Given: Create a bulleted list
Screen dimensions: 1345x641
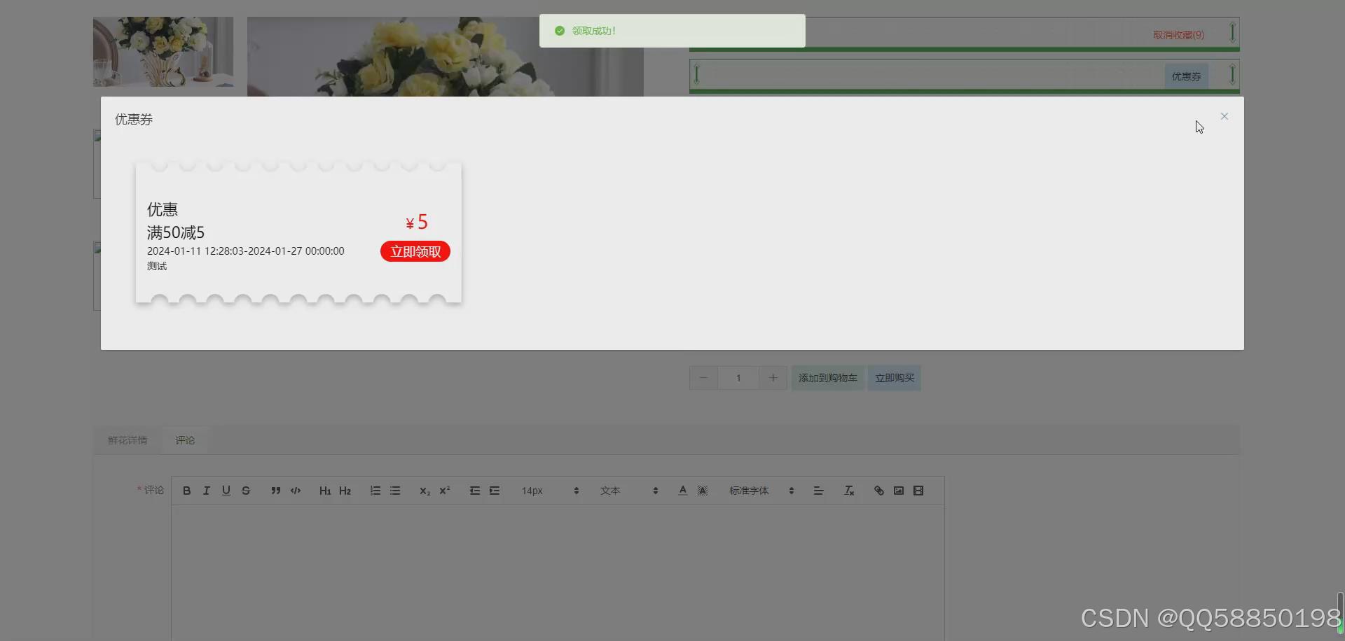Looking at the screenshot, I should pos(395,491).
